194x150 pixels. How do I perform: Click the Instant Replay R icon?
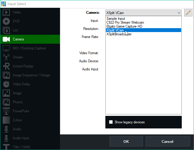6,66
